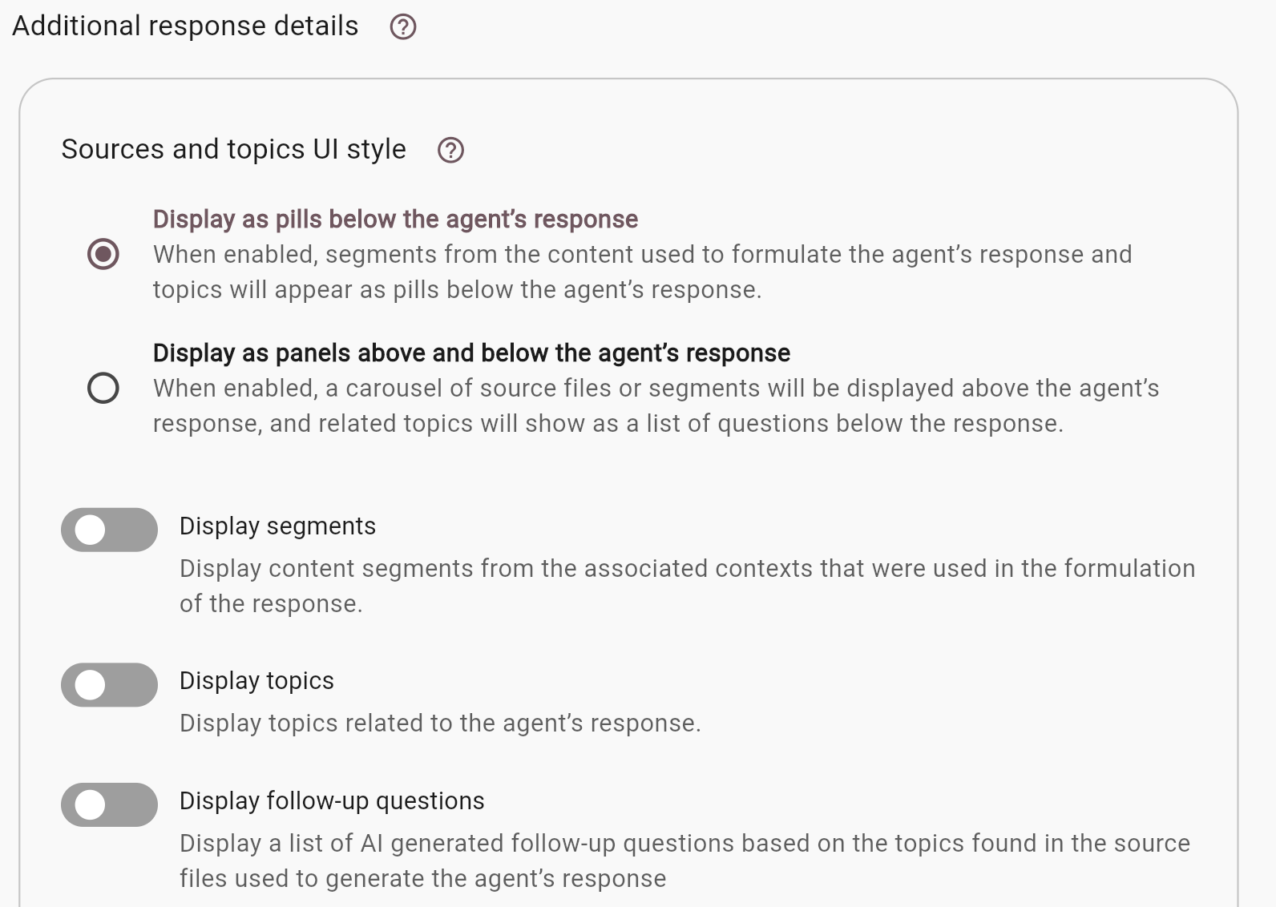The height and width of the screenshot is (907, 1276).
Task: Click help icon beside Additional response details
Action: (x=402, y=27)
